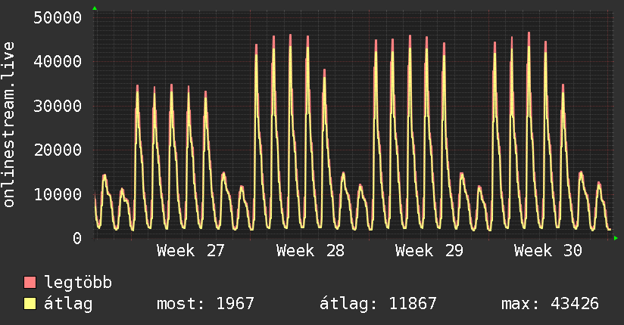Viewport: 624px width, 325px height.
Task: Click the 40000 y-axis value
Action: [58, 61]
